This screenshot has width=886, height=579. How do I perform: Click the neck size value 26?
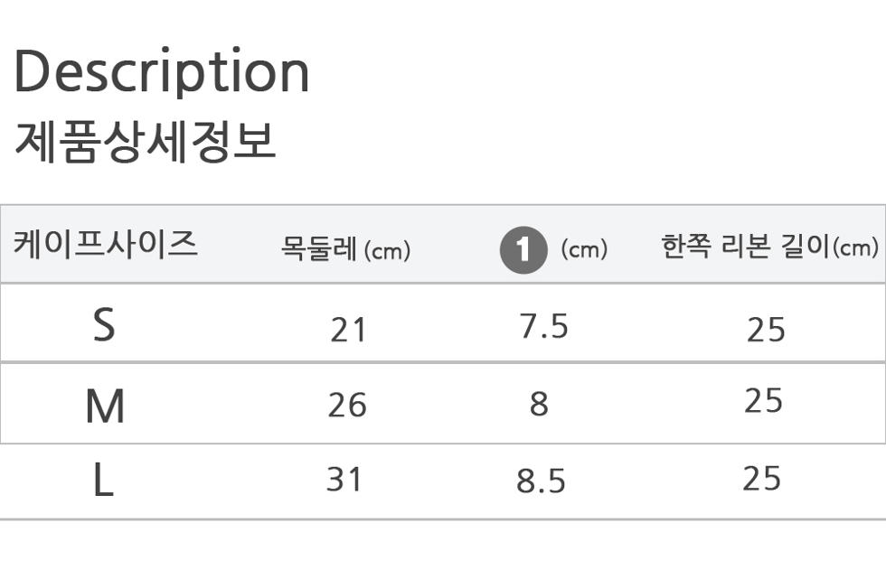[x=347, y=406]
